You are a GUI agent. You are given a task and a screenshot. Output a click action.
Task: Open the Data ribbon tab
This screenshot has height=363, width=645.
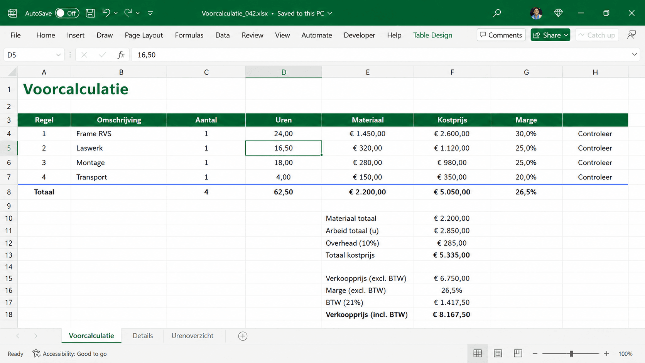coord(223,35)
